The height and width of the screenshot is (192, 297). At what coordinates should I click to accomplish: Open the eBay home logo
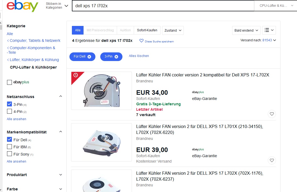pos(22,6)
